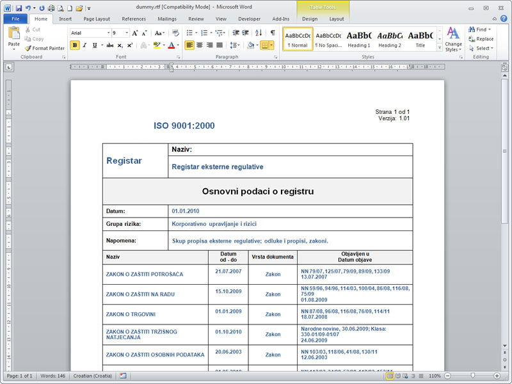
Task: Toggle align text right
Action: tap(210, 45)
